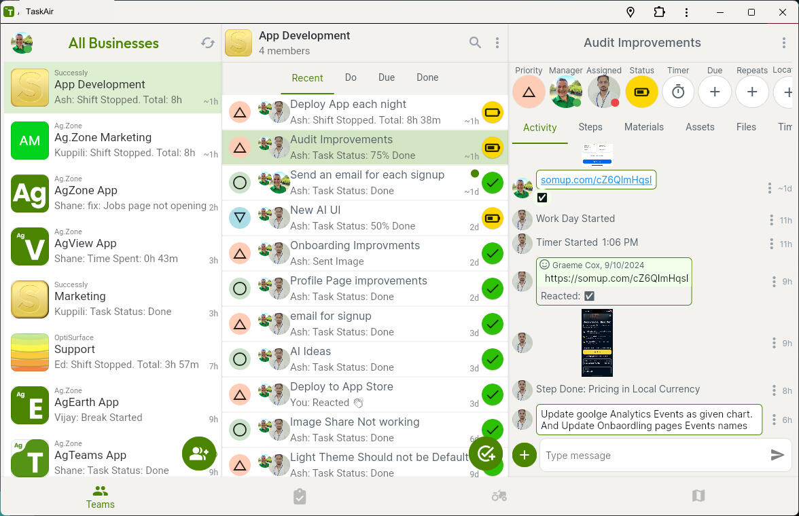
Task: Toggle done checkmark on Onboarding Improvments task
Action: pyautogui.click(x=493, y=253)
